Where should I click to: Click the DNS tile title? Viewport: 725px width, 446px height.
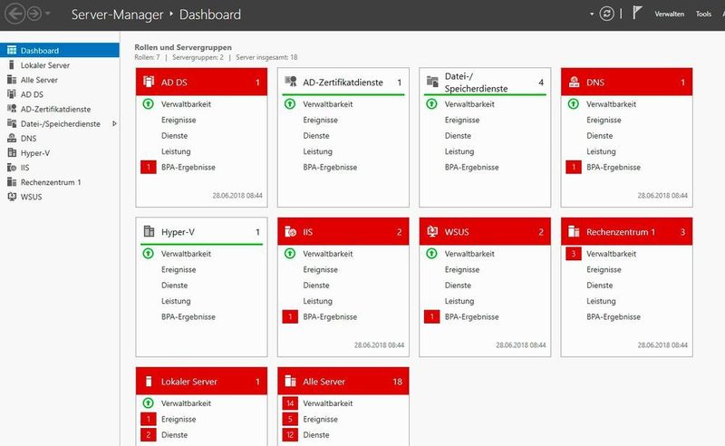(x=595, y=82)
